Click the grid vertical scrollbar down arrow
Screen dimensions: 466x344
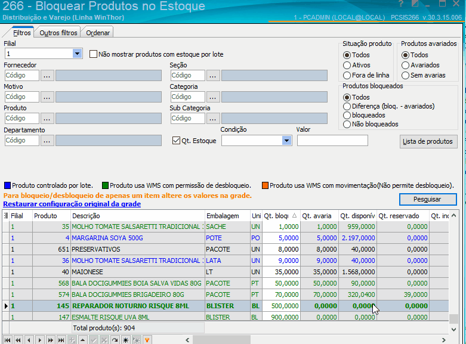[453, 329]
